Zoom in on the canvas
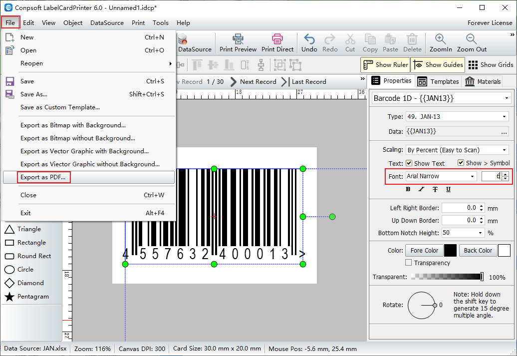The image size is (517, 356). pyautogui.click(x=441, y=43)
